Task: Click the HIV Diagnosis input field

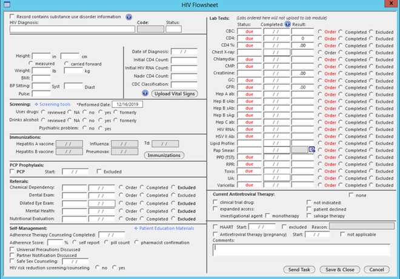Action: tap(73, 29)
